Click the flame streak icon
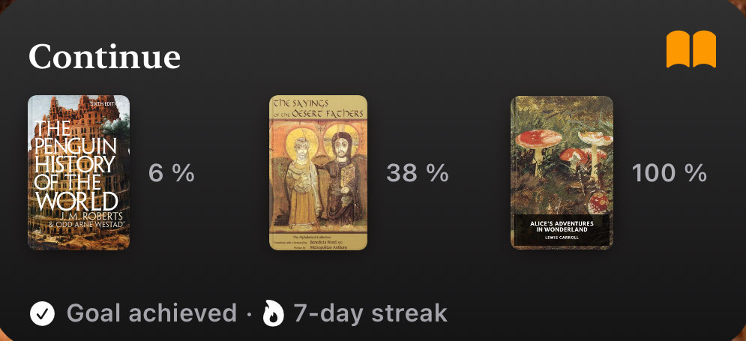The height and width of the screenshot is (341, 746). click(x=274, y=313)
